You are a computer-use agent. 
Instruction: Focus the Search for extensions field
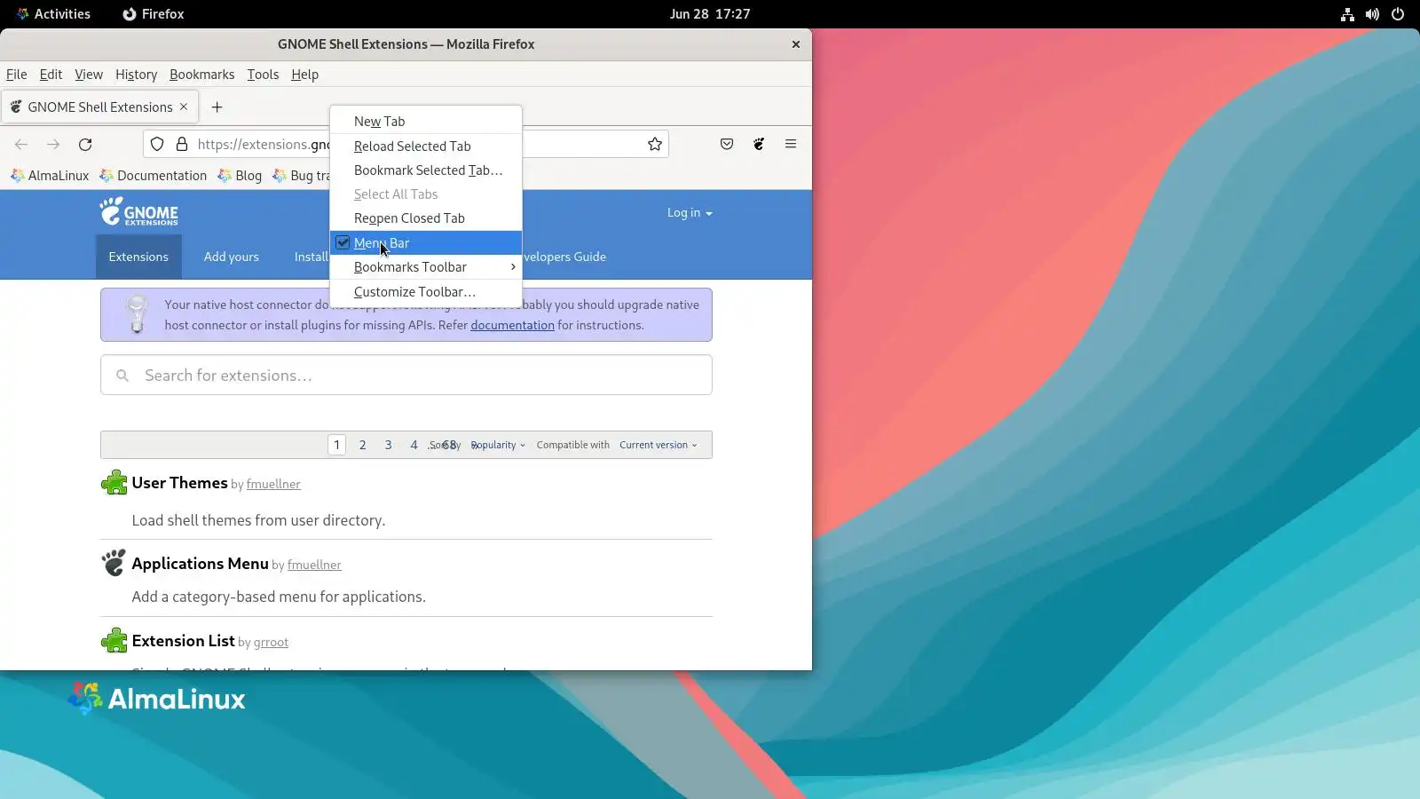coord(406,376)
